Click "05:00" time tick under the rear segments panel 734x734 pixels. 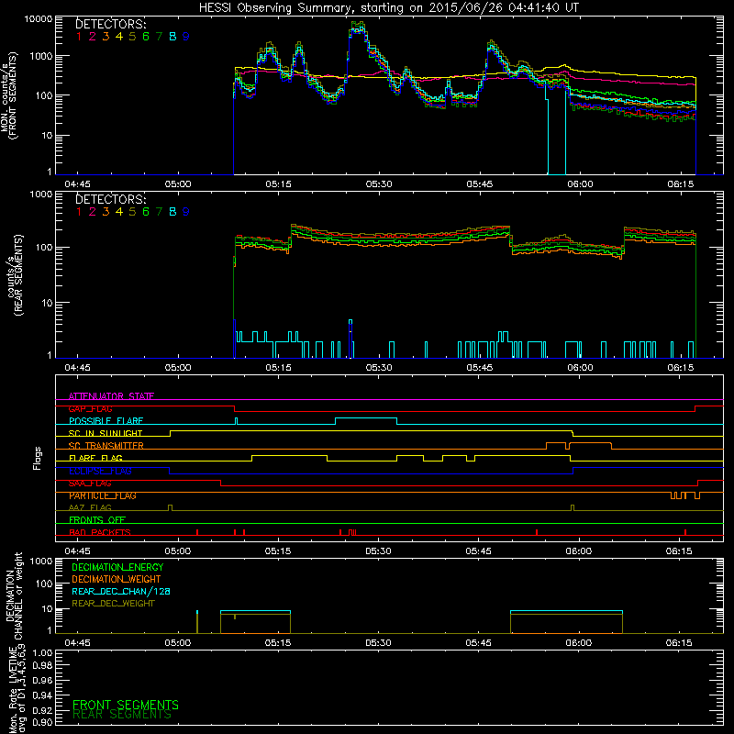178,368
